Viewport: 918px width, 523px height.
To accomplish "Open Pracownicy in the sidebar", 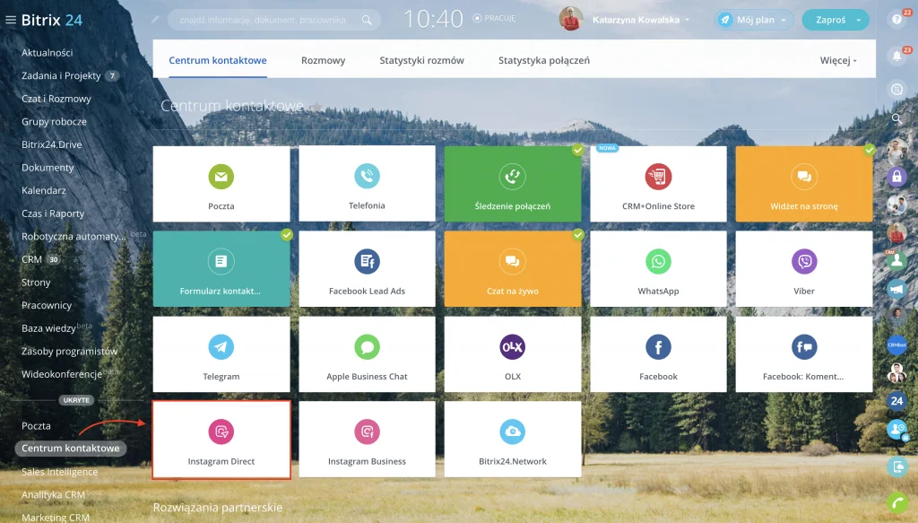I will 47,305.
